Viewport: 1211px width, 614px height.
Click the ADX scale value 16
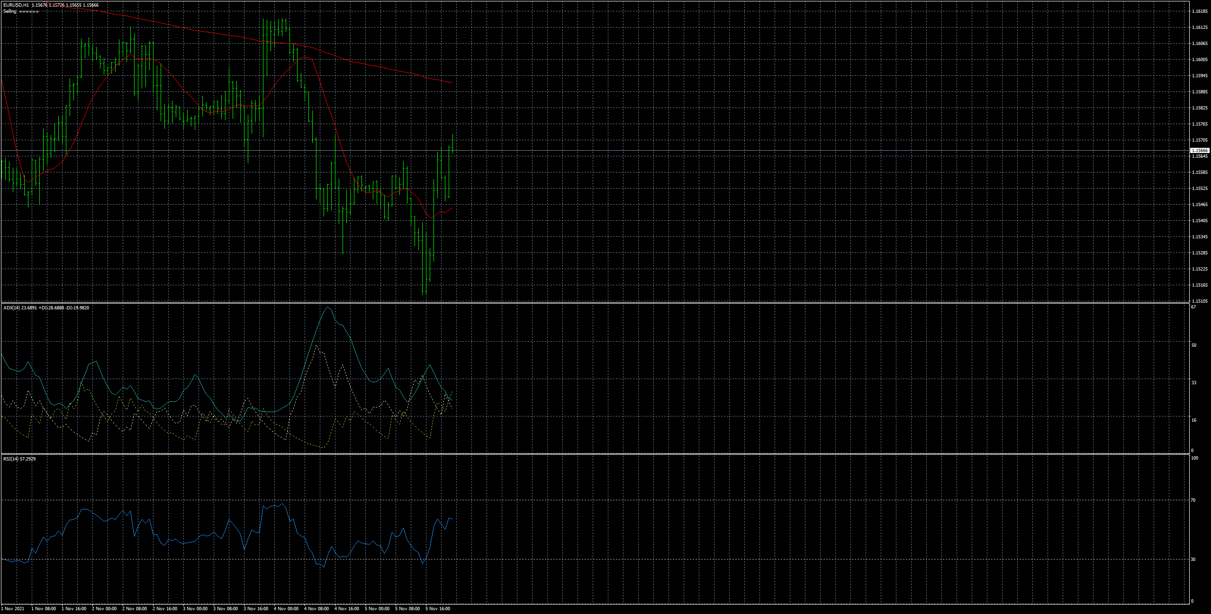pos(1194,420)
